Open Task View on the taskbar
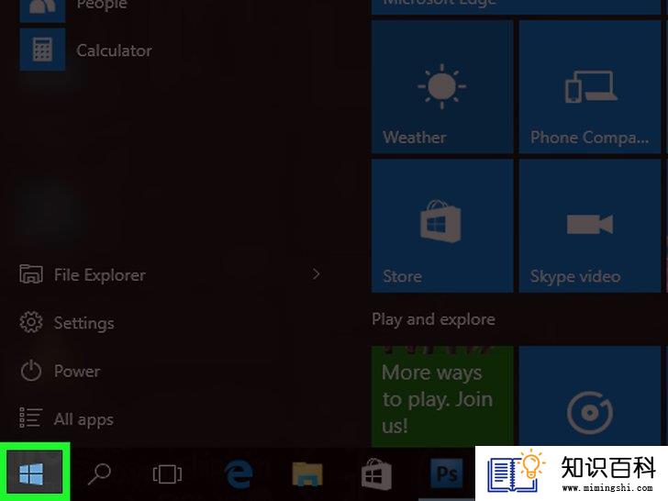 click(x=167, y=474)
